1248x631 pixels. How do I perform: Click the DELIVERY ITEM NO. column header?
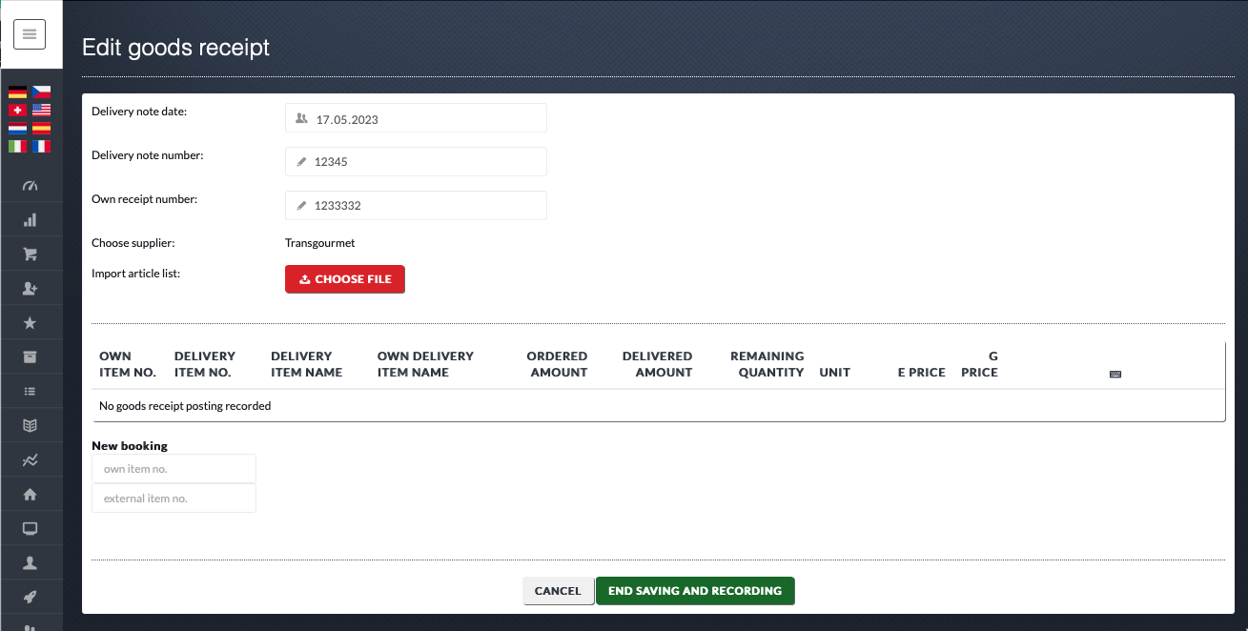(x=205, y=364)
